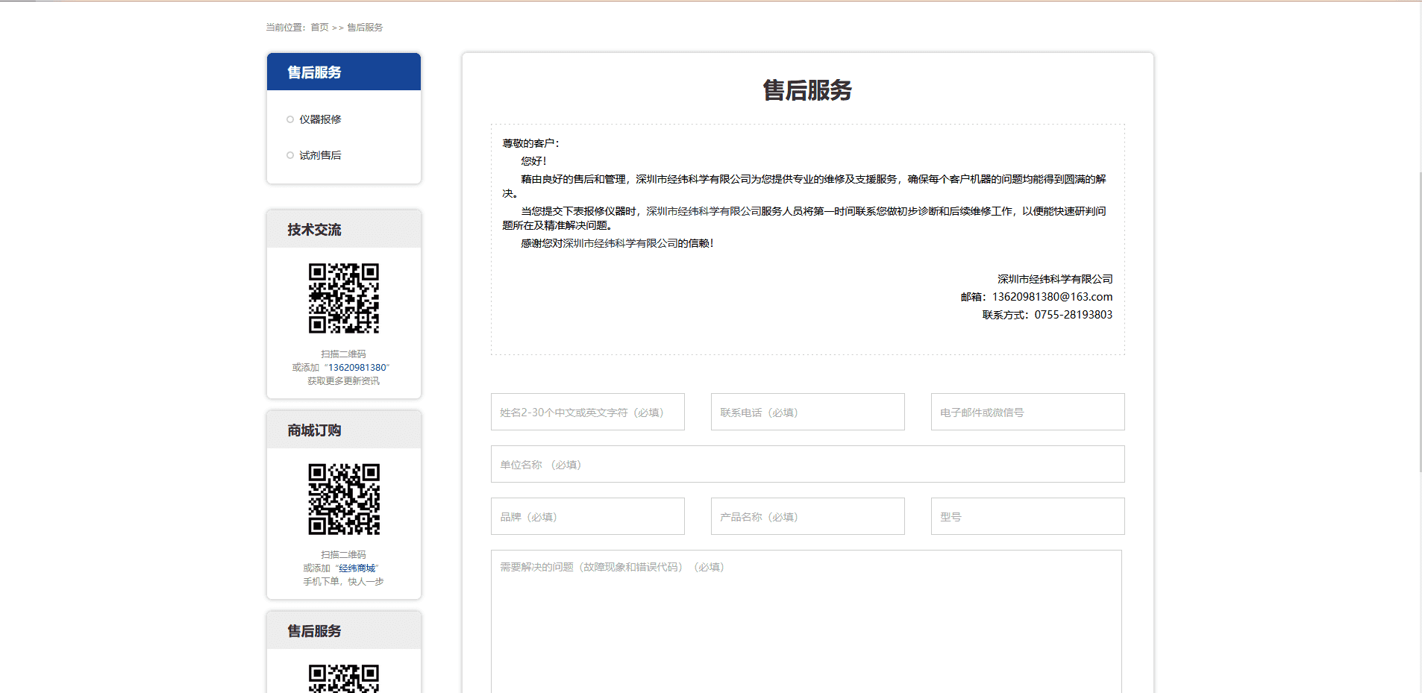Focus the 姓名 name input field

587,412
